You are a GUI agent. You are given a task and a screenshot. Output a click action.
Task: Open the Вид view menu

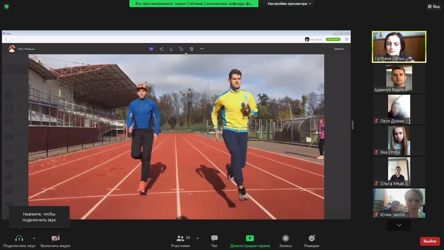434,6
